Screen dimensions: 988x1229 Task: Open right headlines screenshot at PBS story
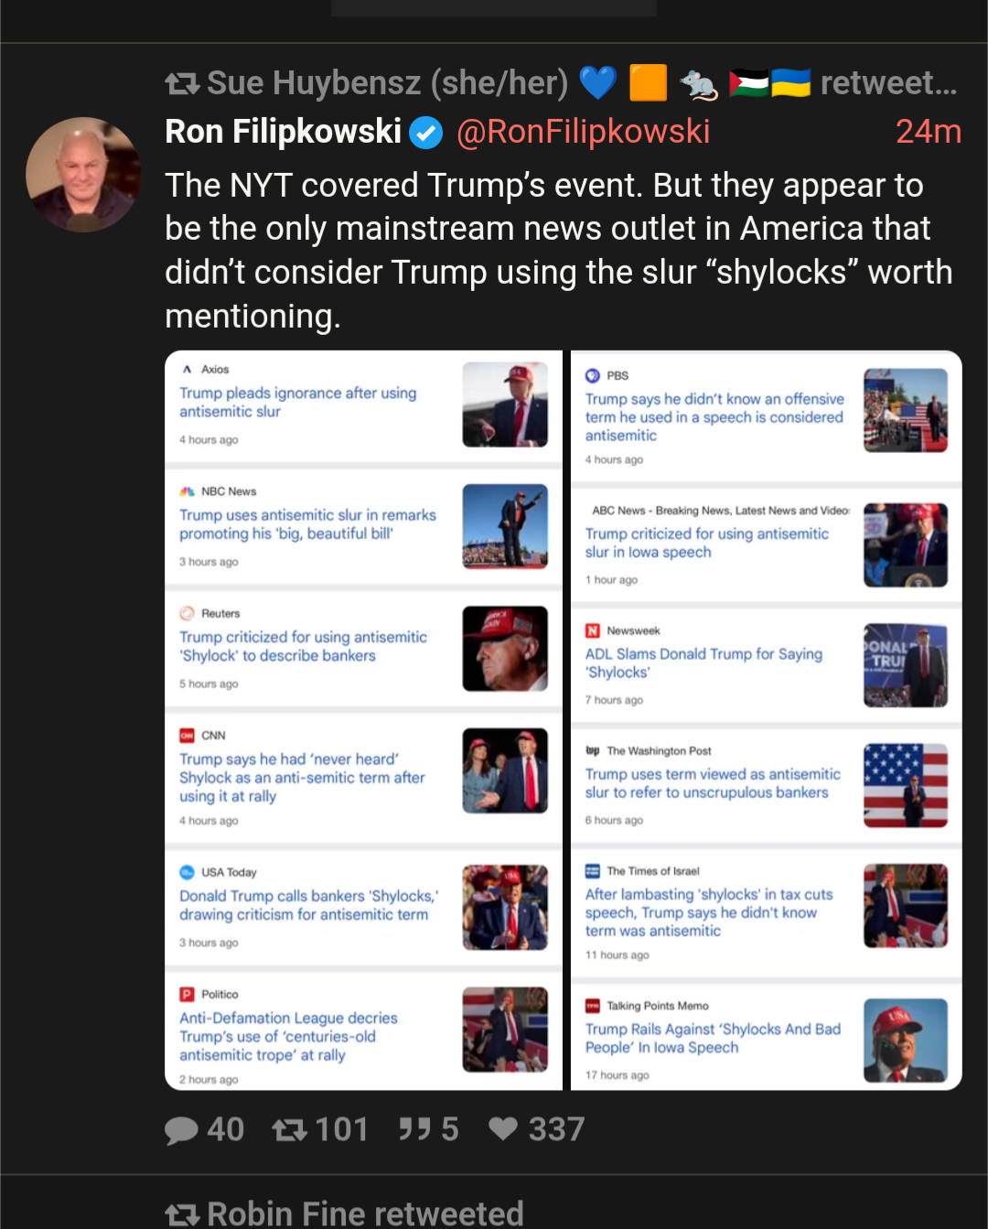(767, 416)
